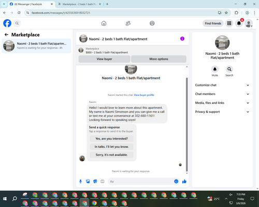Expand Privacy & support section

pos(222,112)
